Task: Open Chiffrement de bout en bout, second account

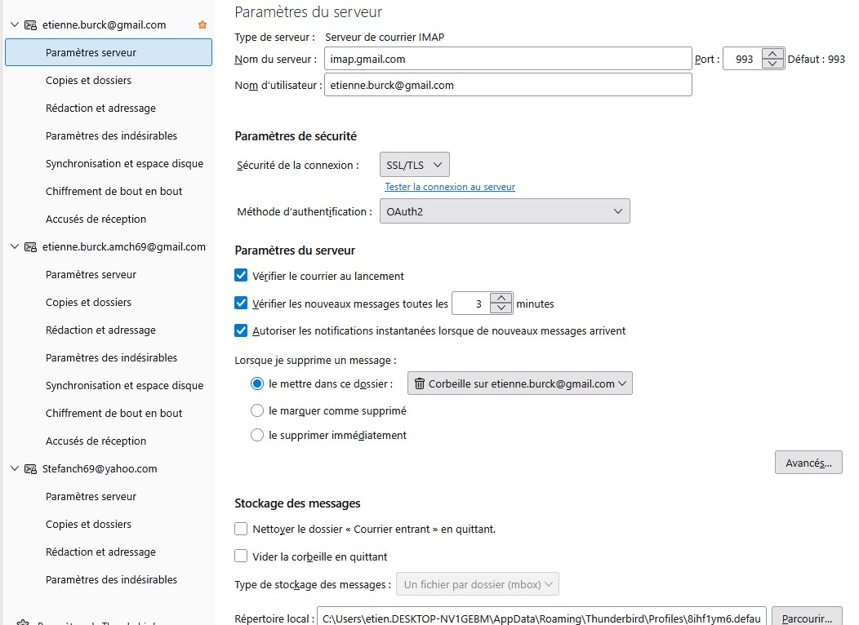Action: click(x=114, y=413)
